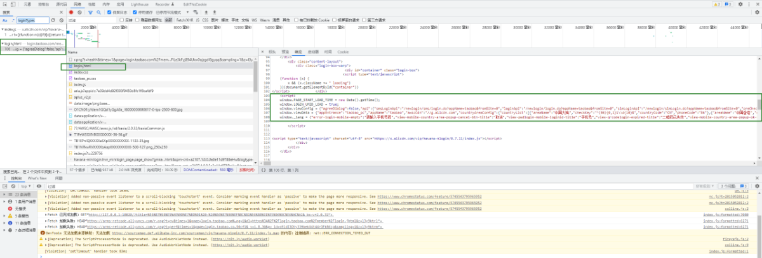This screenshot has width=762, height=258.
Task: Toggle the 隐藏数据网址 checkbox
Action: [x=137, y=20]
